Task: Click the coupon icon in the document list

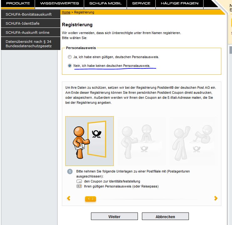Action: coord(79,181)
